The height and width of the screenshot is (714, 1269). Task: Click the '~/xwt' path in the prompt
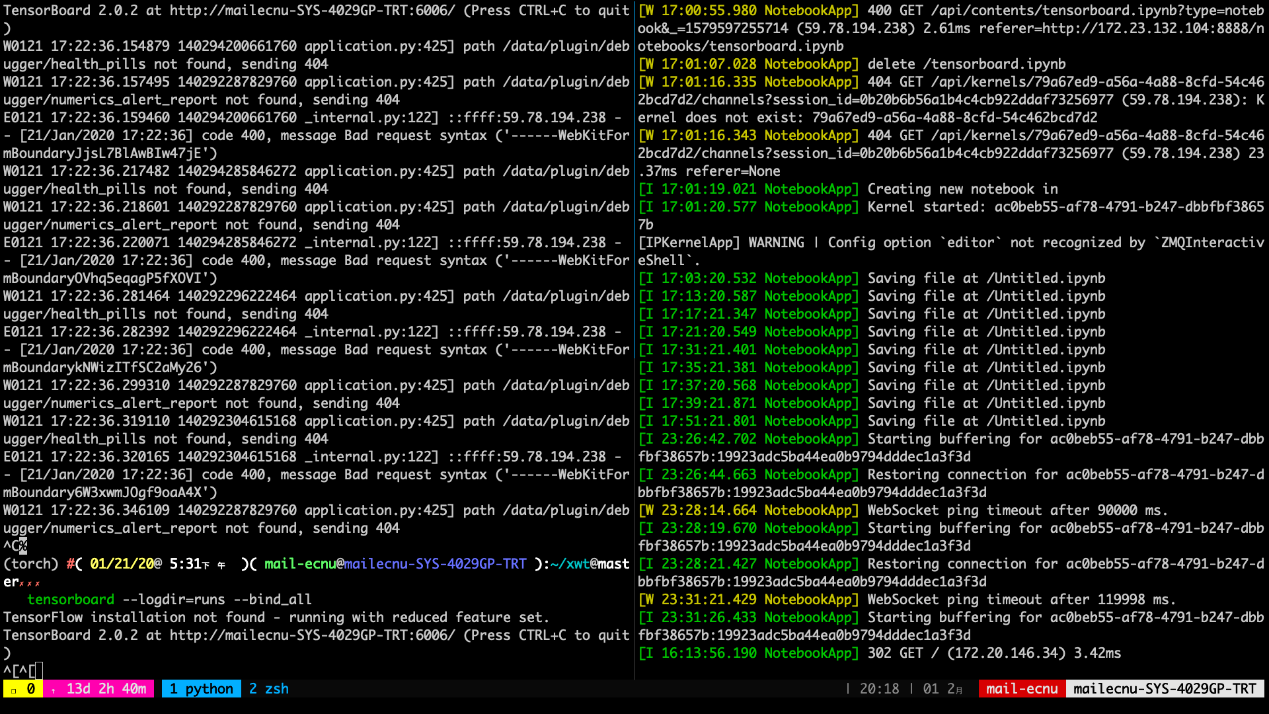(x=570, y=564)
